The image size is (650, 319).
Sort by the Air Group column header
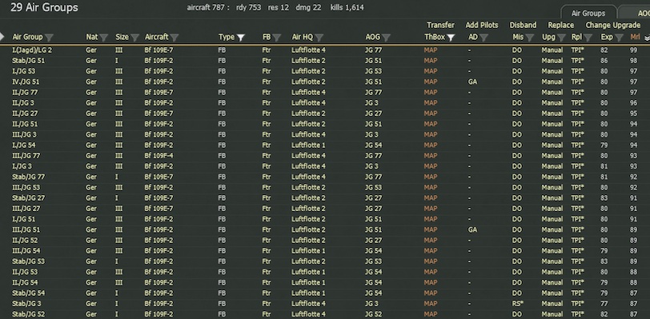click(x=27, y=37)
